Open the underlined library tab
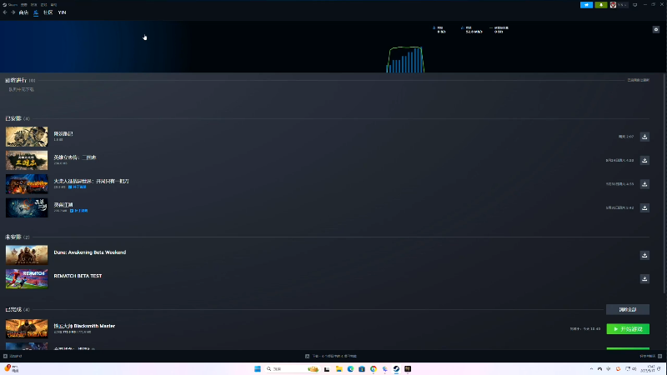The width and height of the screenshot is (667, 375). 36,12
